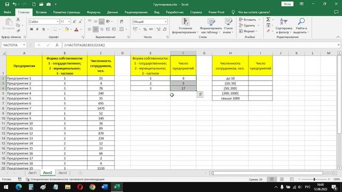This screenshot has height=192, width=342.
Task: Open the camera tool in quick access toolbar
Action: tap(49, 4)
